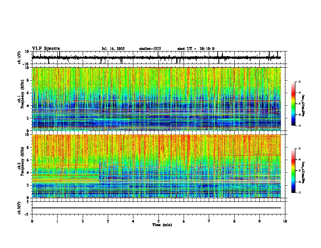Click the flat ch.3 voltage trace line

tap(156, 208)
